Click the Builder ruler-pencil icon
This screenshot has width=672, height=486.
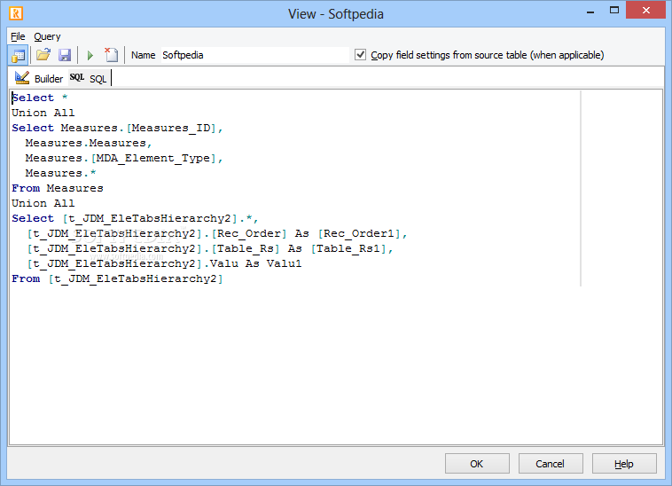point(22,78)
